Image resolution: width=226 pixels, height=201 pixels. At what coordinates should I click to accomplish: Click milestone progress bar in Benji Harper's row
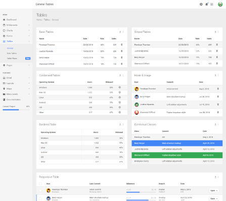141,200
